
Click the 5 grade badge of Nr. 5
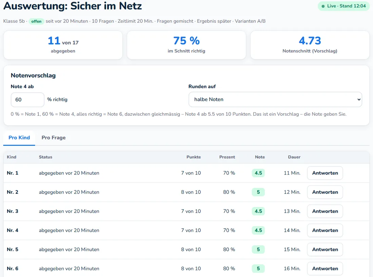pyautogui.click(x=258, y=250)
